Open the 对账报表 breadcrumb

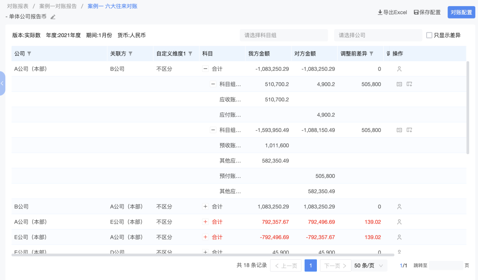click(19, 6)
